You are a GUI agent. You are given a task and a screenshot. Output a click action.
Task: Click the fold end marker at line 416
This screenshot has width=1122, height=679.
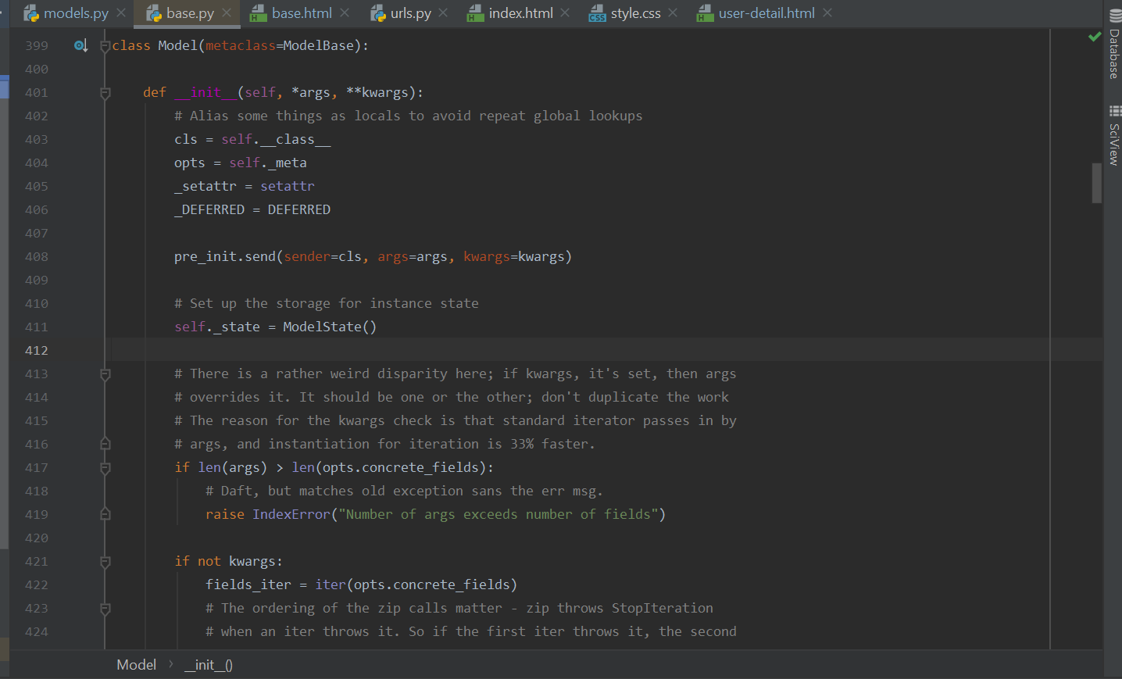pos(105,445)
